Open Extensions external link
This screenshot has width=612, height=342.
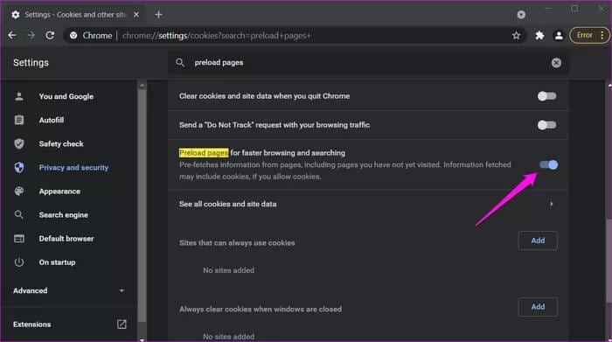point(69,325)
